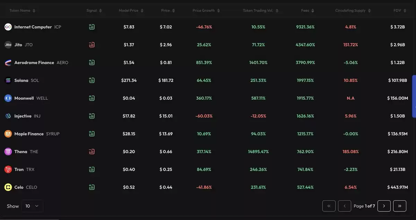This screenshot has width=416, height=220.
Task: Click the N.A circulating supply value
Action: coord(351,98)
